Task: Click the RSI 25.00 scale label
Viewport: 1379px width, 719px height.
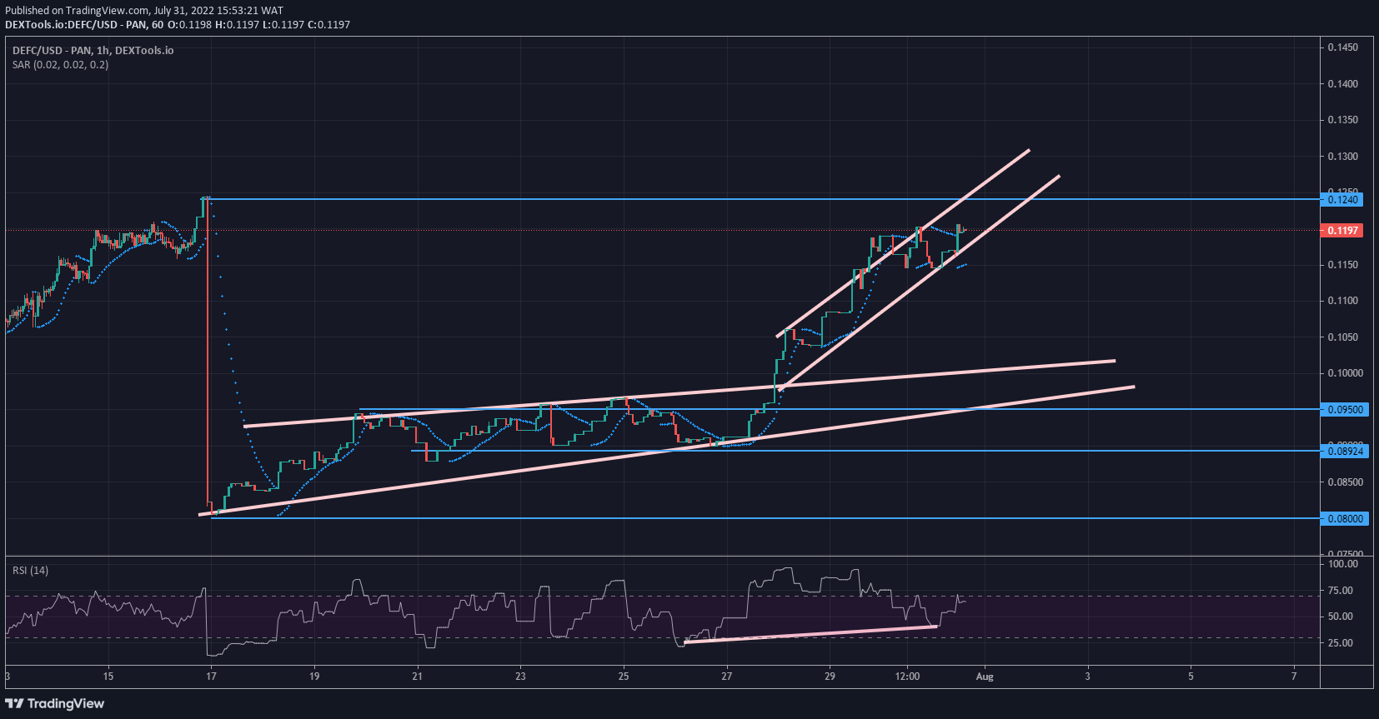Action: pos(1341,643)
